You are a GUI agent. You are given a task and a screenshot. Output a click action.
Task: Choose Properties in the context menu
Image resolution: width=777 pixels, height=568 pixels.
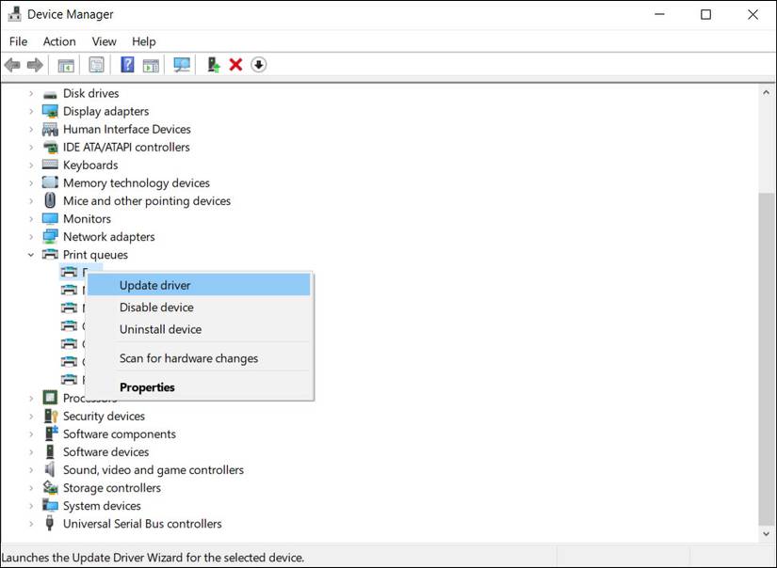click(200, 387)
